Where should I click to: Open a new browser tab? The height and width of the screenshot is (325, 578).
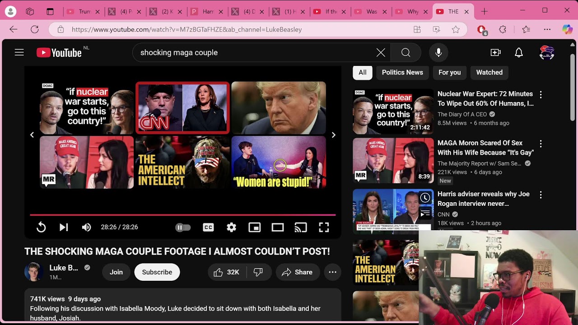click(484, 11)
